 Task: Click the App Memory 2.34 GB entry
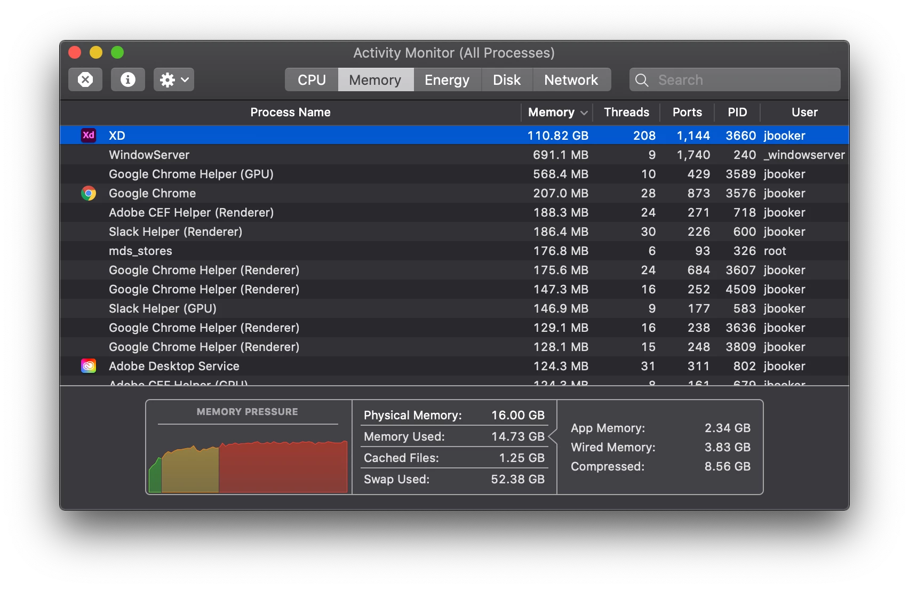660,428
